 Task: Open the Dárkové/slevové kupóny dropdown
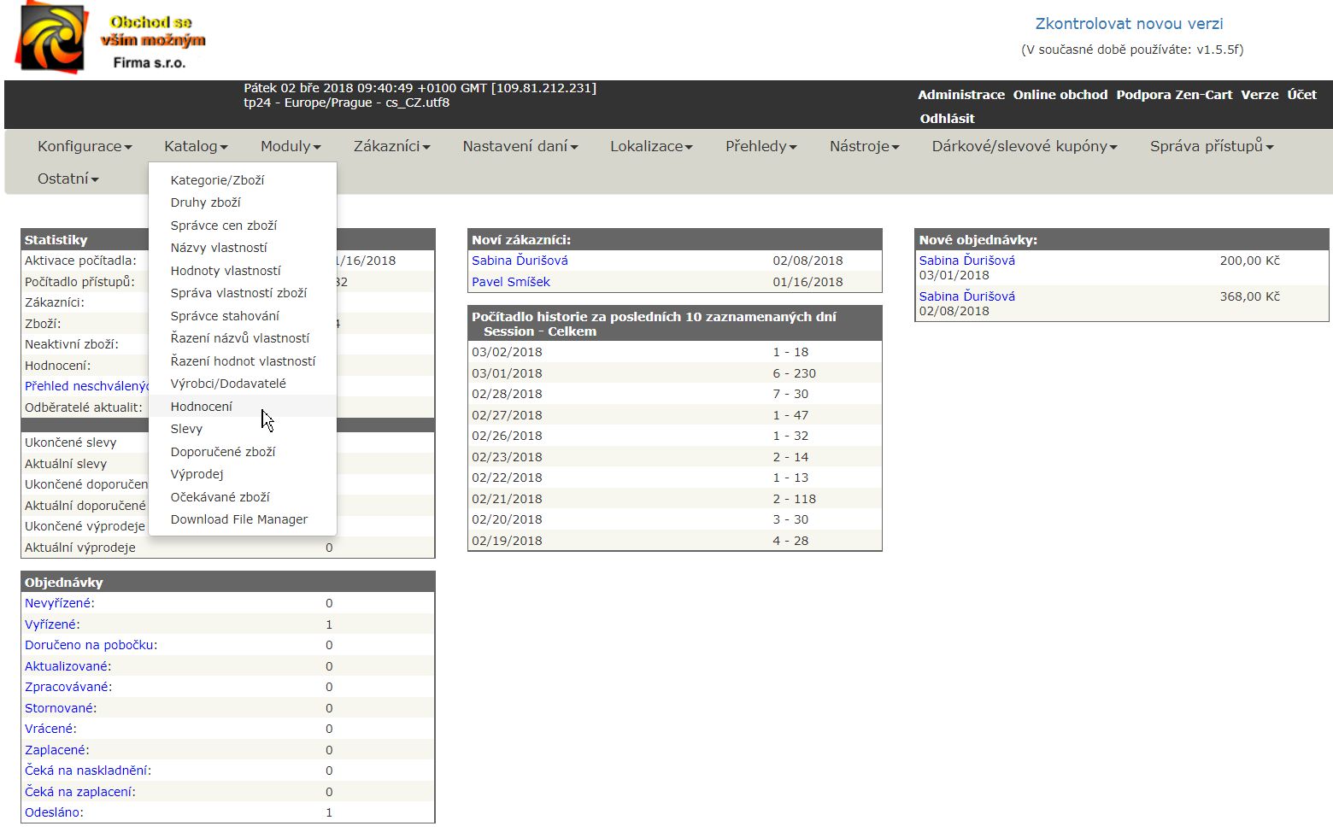pos(1024,146)
